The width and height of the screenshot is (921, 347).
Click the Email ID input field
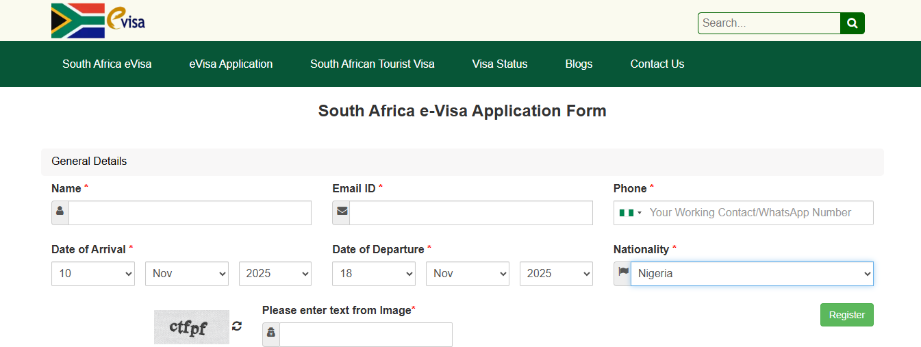(470, 213)
